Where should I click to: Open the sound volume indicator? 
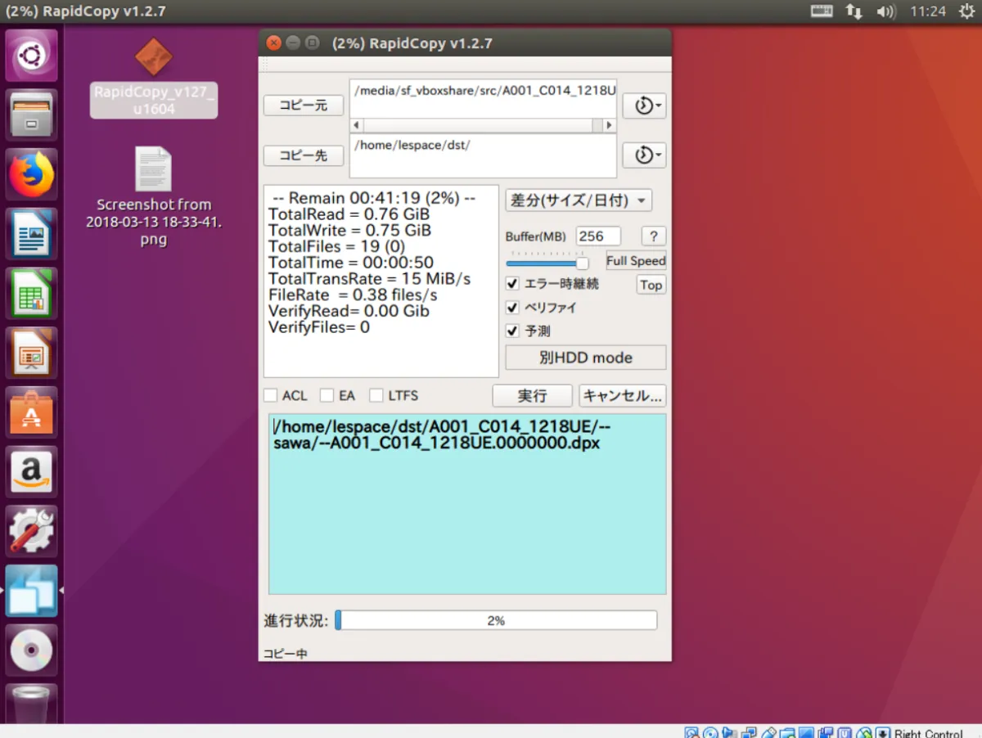click(885, 11)
